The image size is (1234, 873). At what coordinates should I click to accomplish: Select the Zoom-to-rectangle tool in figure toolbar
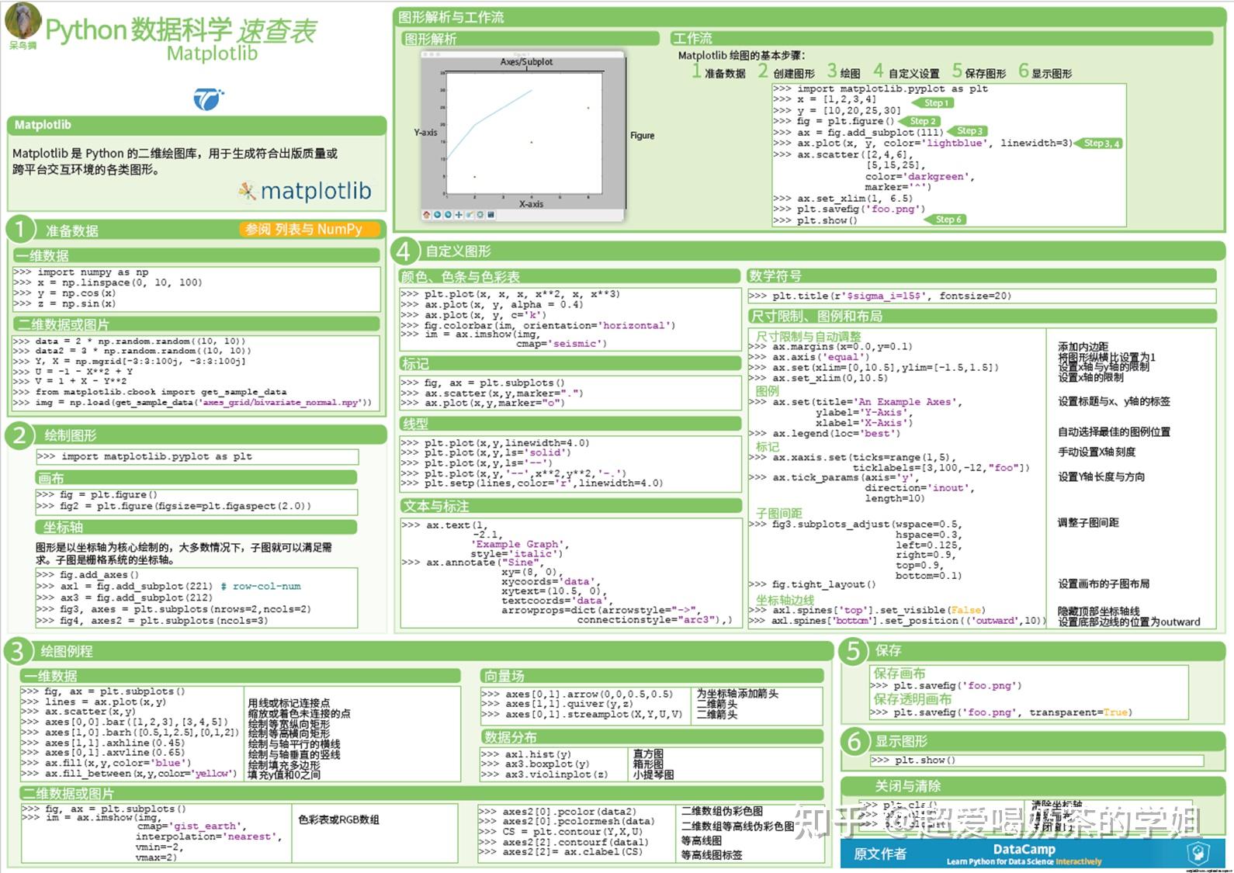[470, 215]
